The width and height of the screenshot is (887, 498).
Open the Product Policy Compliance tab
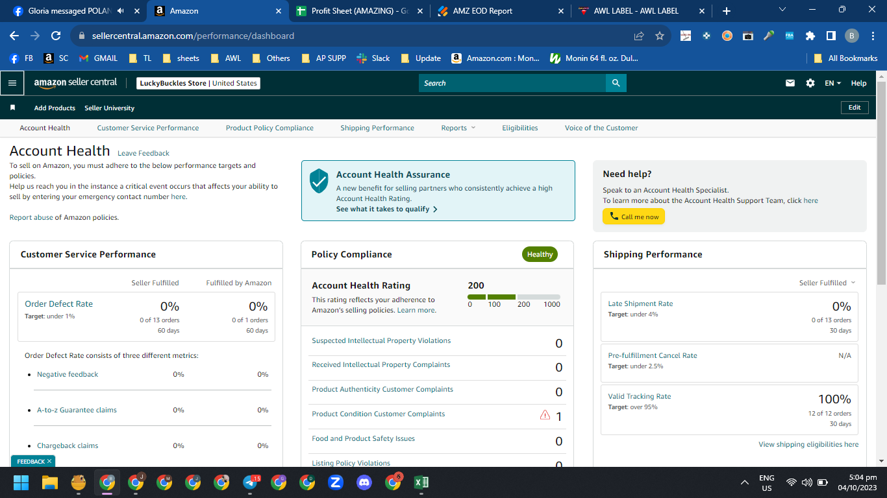point(269,128)
